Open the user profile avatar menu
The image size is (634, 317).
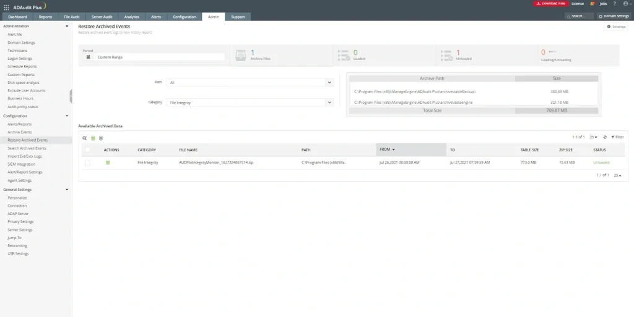[625, 4]
